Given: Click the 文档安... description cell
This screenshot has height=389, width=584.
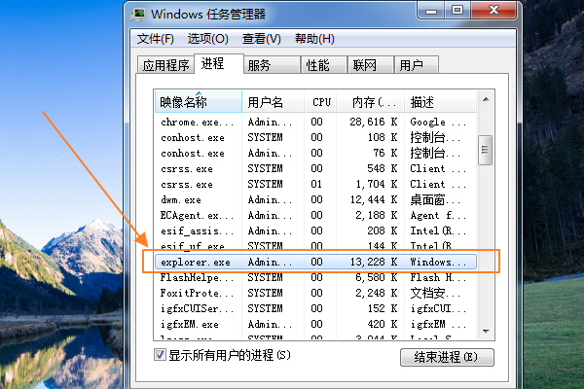Looking at the screenshot, I should coord(435,294).
